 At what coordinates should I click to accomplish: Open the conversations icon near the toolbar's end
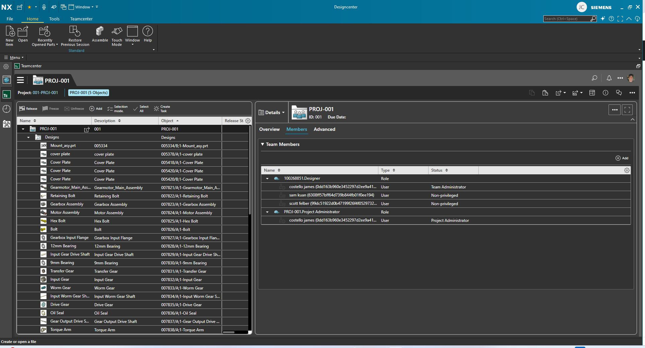619,93
